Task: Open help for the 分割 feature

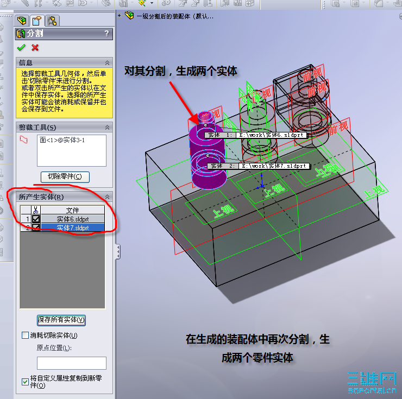Action: [x=106, y=34]
